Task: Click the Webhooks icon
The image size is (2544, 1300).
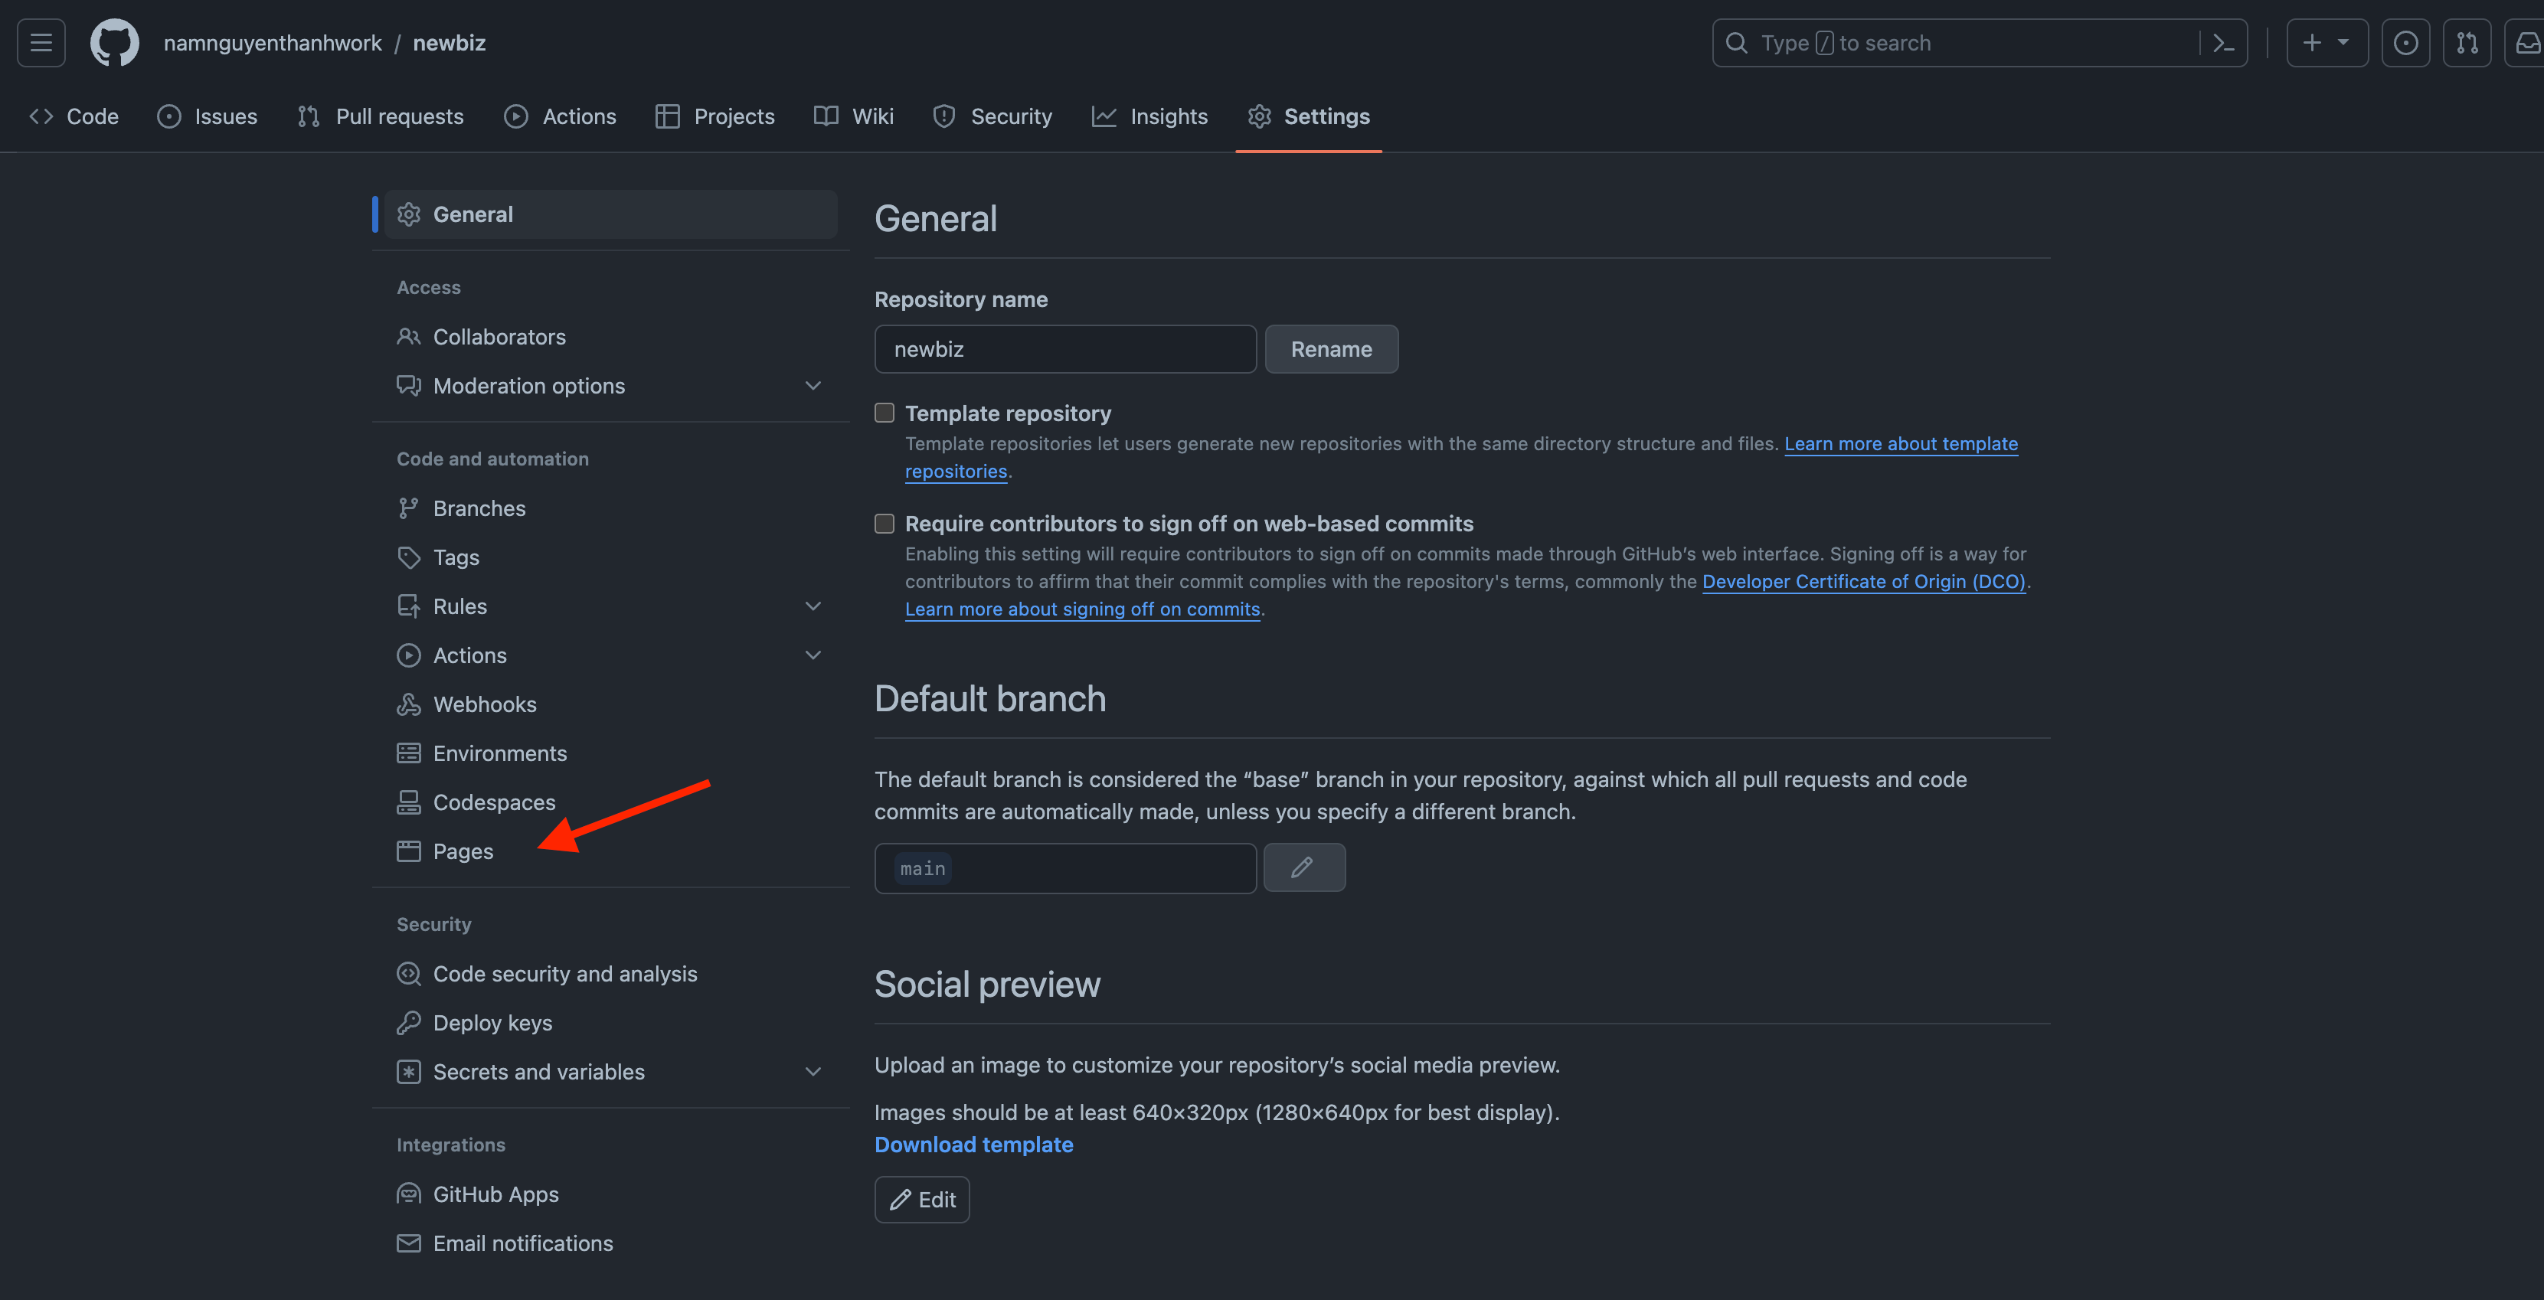Action: point(408,705)
